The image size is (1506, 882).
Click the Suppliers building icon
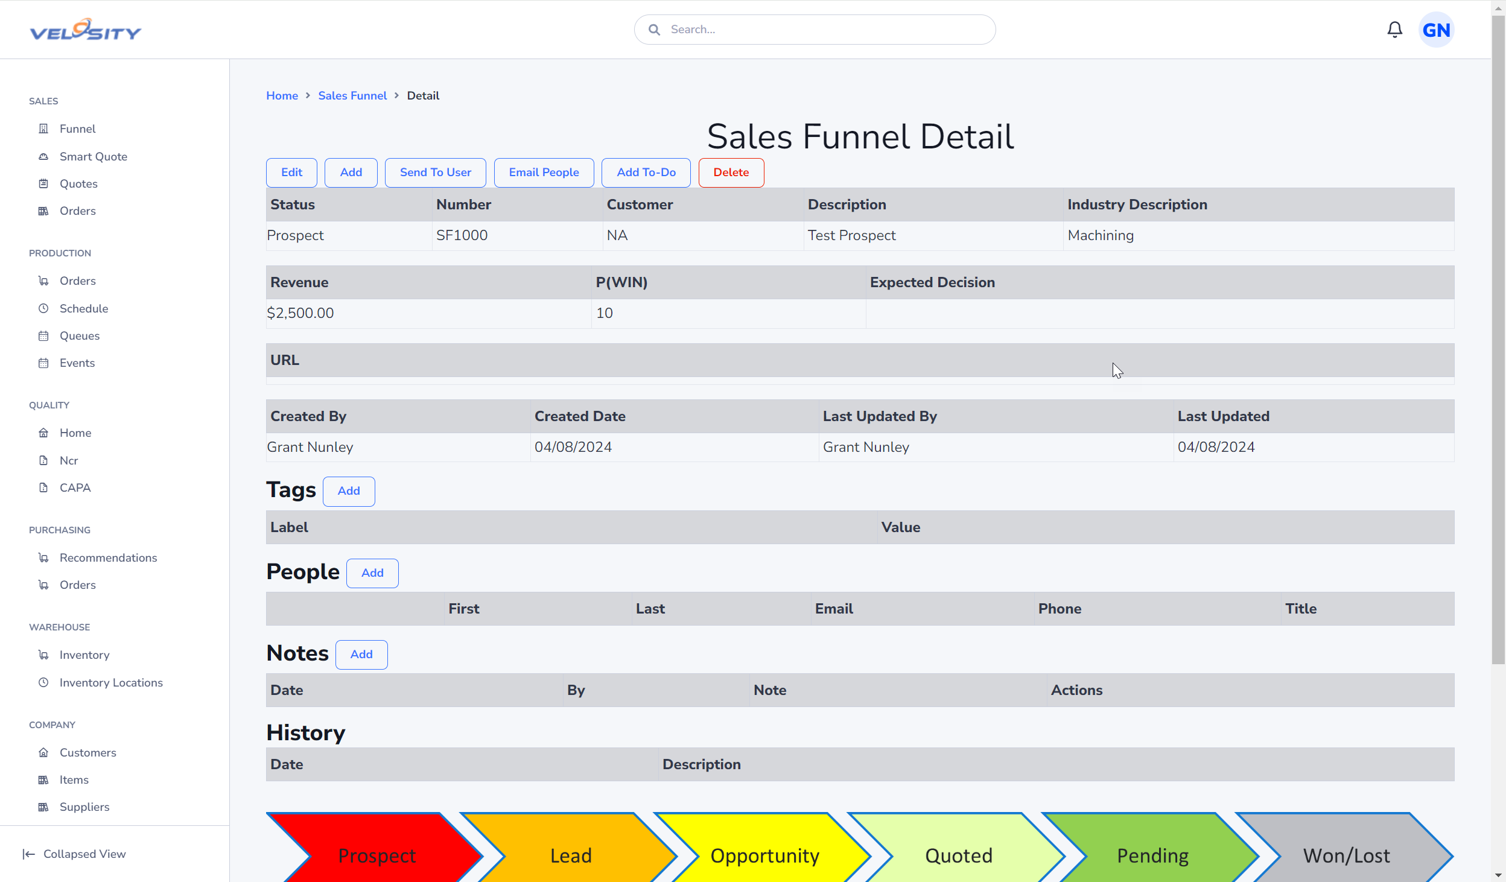click(x=43, y=807)
